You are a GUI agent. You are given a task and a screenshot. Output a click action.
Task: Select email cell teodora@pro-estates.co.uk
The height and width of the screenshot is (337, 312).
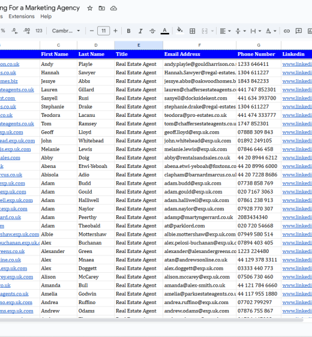[x=200, y=115]
